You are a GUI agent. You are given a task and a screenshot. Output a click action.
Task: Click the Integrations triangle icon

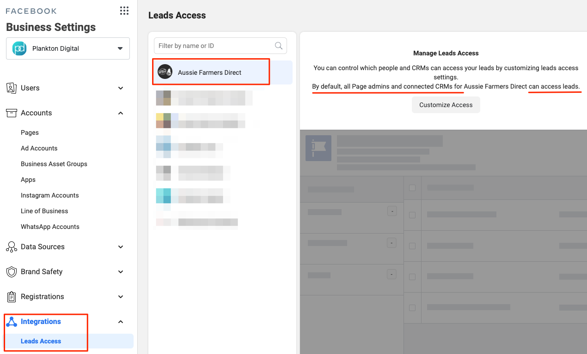click(x=12, y=322)
